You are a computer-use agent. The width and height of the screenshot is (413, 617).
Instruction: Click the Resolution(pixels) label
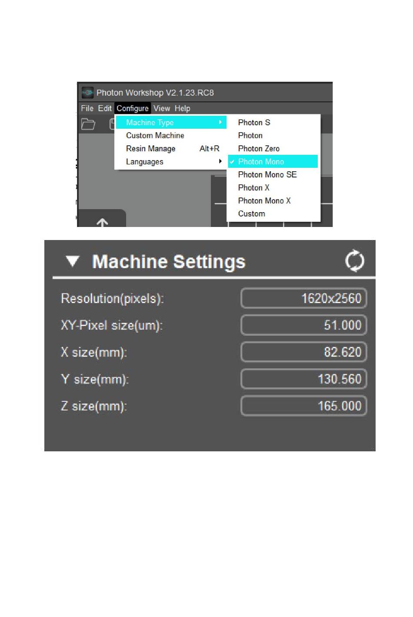click(x=112, y=299)
